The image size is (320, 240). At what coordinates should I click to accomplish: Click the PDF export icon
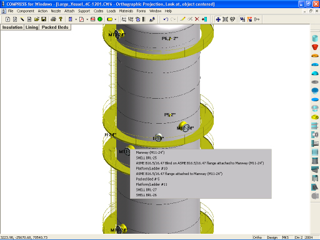click(x=82, y=19)
